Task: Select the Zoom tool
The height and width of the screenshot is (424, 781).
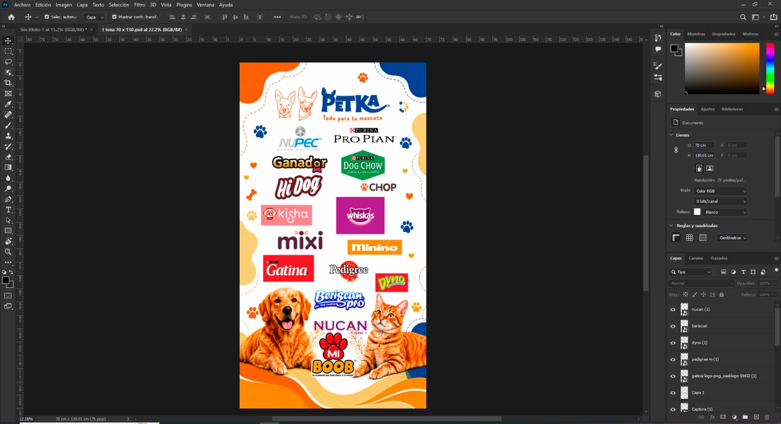Action: (x=8, y=252)
